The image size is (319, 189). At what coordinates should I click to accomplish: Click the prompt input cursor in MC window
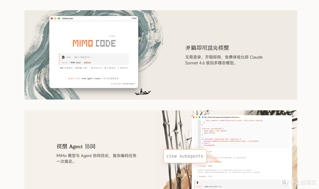tap(197, 183)
